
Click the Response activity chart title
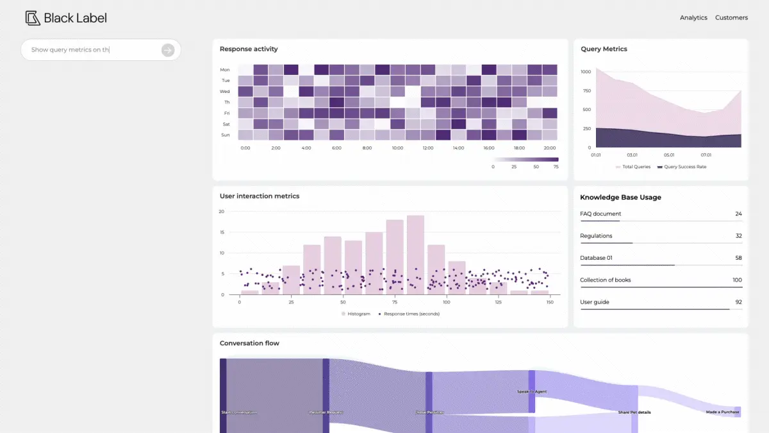249,49
